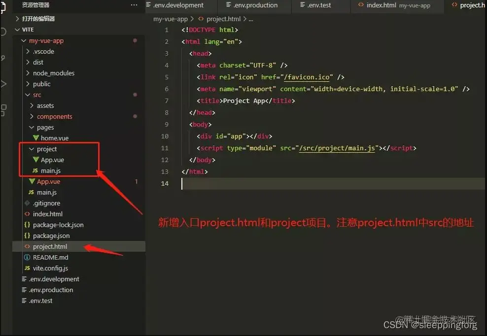Open the Run and Debug view in activity bar
This screenshot has height=336, width=487.
click(4, 84)
